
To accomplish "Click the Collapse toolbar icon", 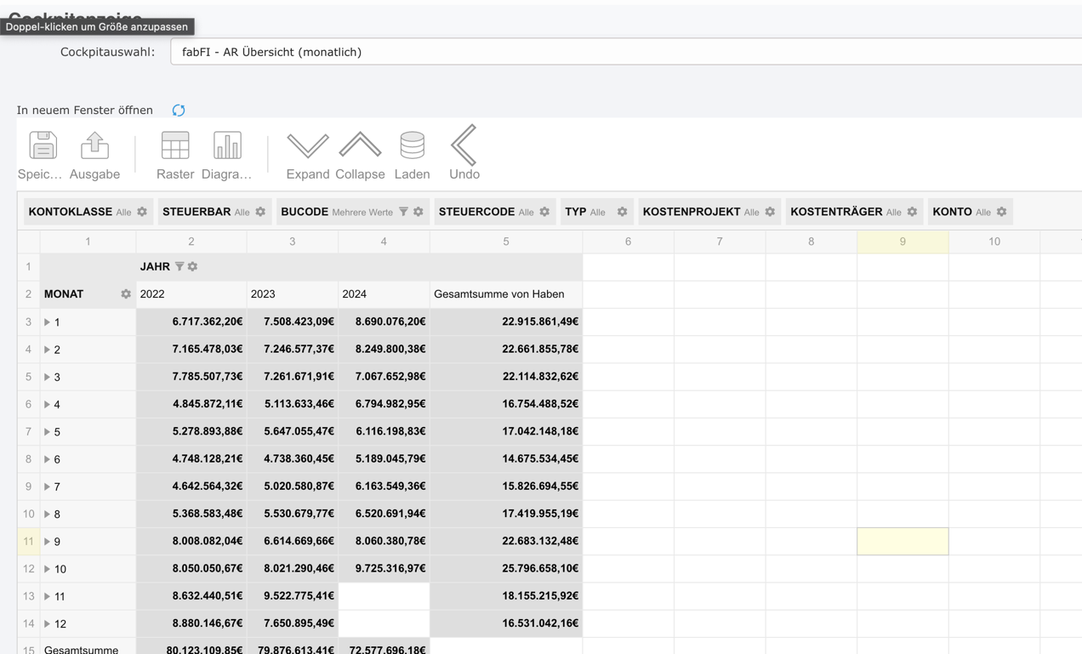I will [x=360, y=146].
